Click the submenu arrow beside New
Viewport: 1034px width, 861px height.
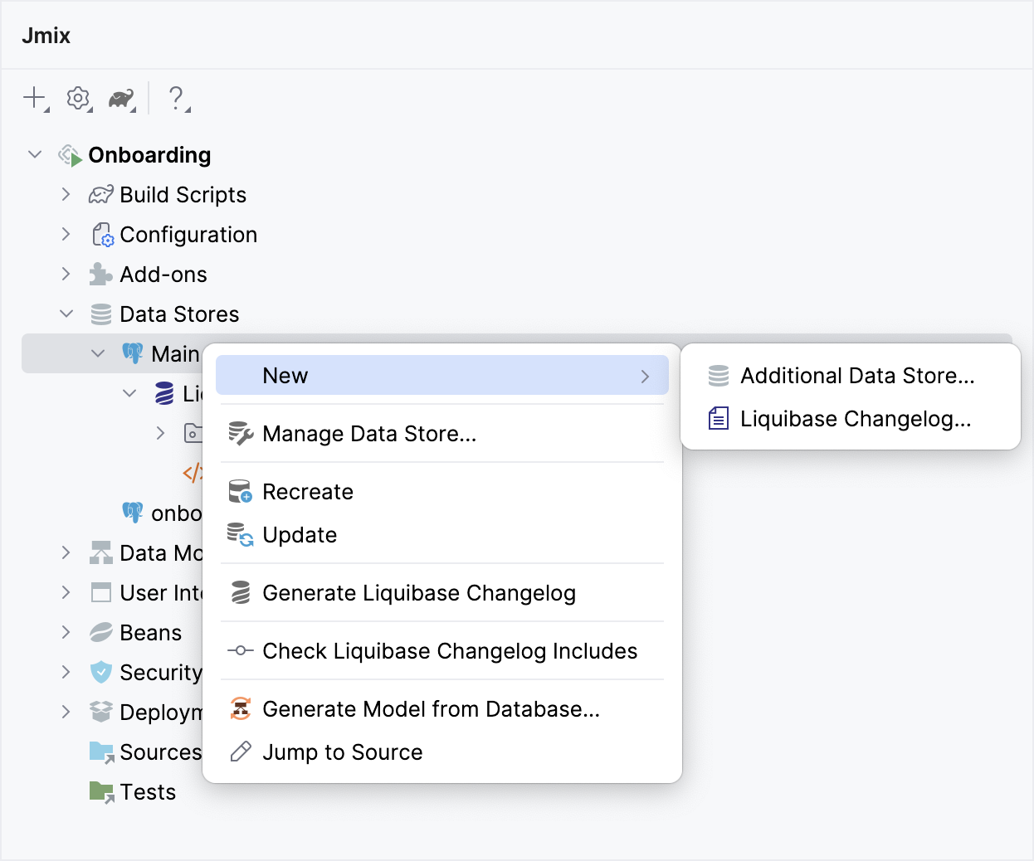[645, 376]
